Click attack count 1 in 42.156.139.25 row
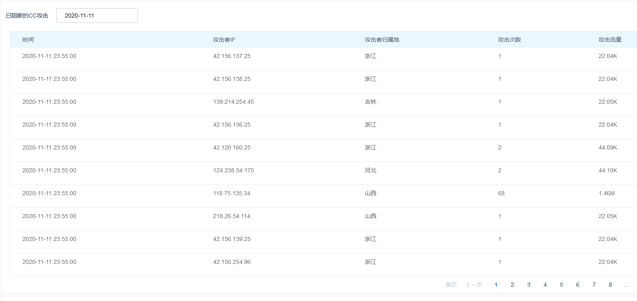 tap(500, 239)
